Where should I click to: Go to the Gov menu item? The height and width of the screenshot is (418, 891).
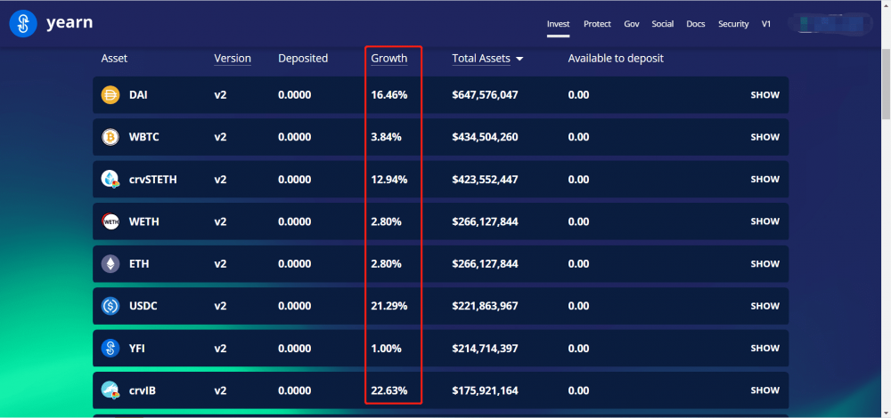[x=632, y=24]
